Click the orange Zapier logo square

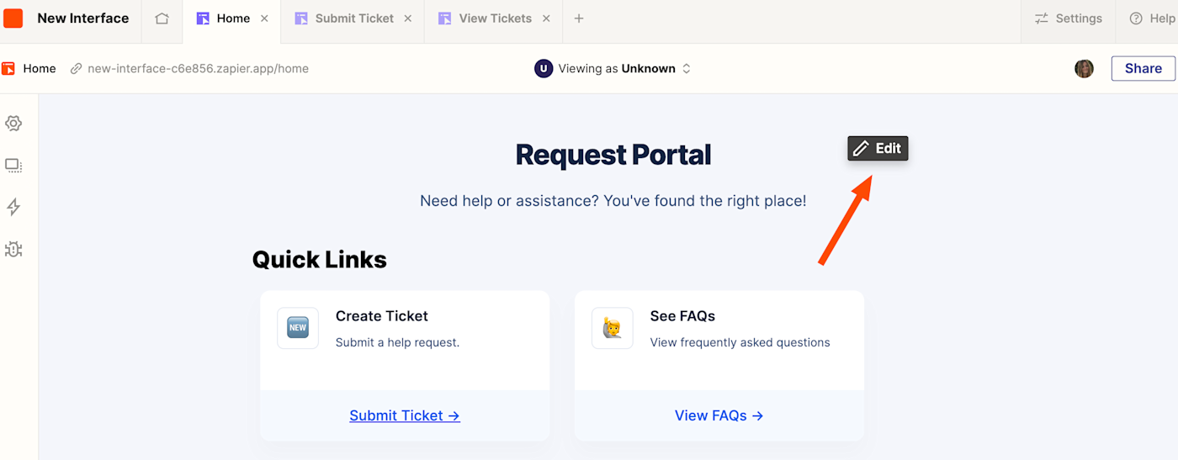coord(13,19)
